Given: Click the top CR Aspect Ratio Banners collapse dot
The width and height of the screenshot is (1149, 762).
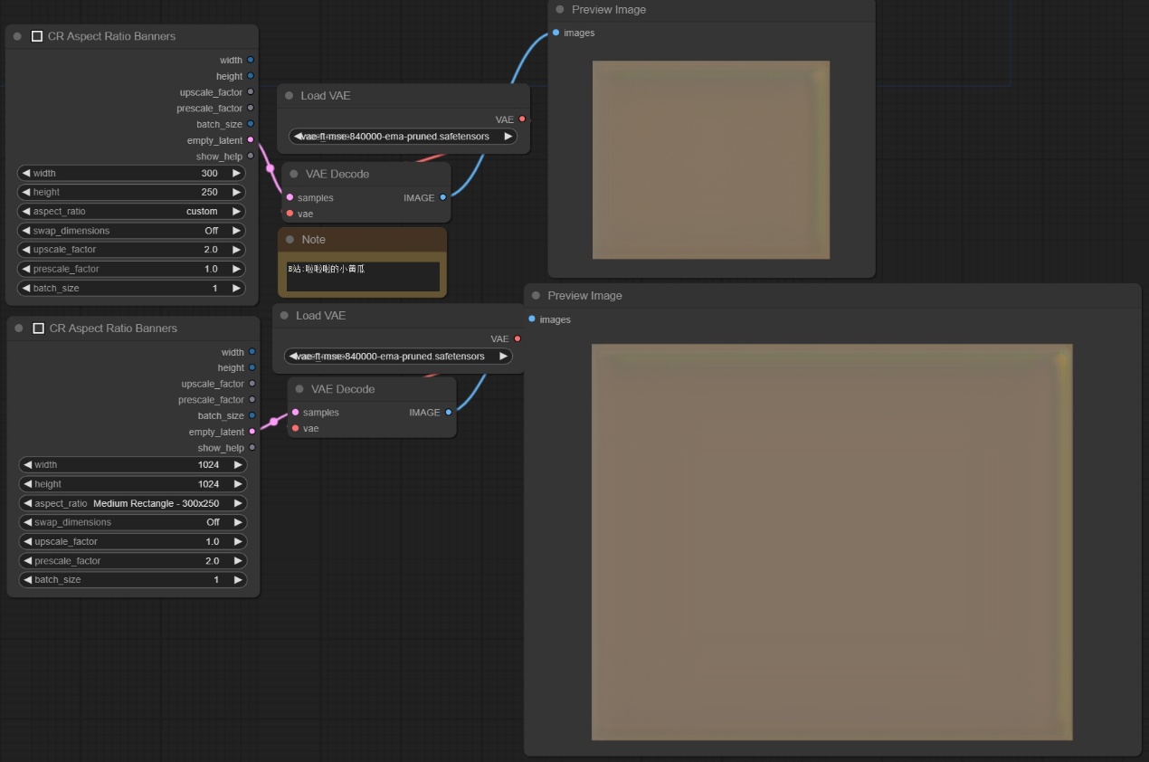Looking at the screenshot, I should [x=17, y=36].
